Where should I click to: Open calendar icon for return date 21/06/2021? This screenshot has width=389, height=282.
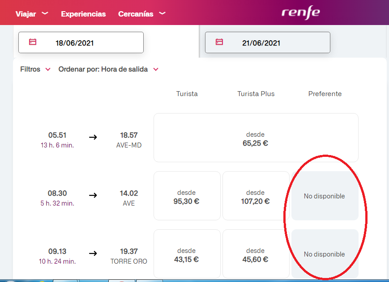click(x=219, y=42)
